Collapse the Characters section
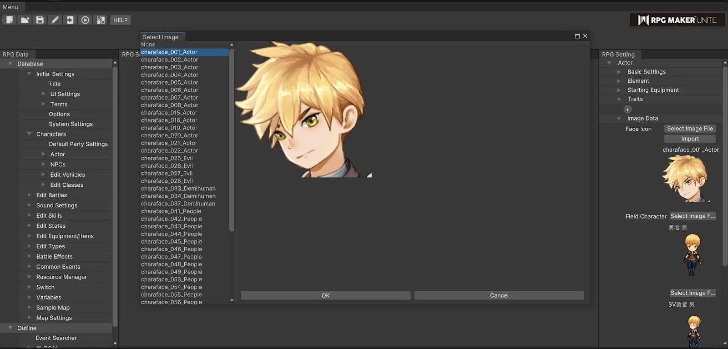 tap(30, 134)
